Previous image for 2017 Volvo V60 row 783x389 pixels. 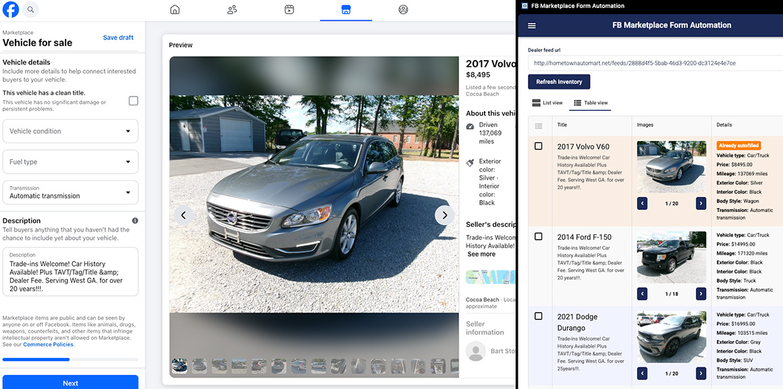[642, 203]
